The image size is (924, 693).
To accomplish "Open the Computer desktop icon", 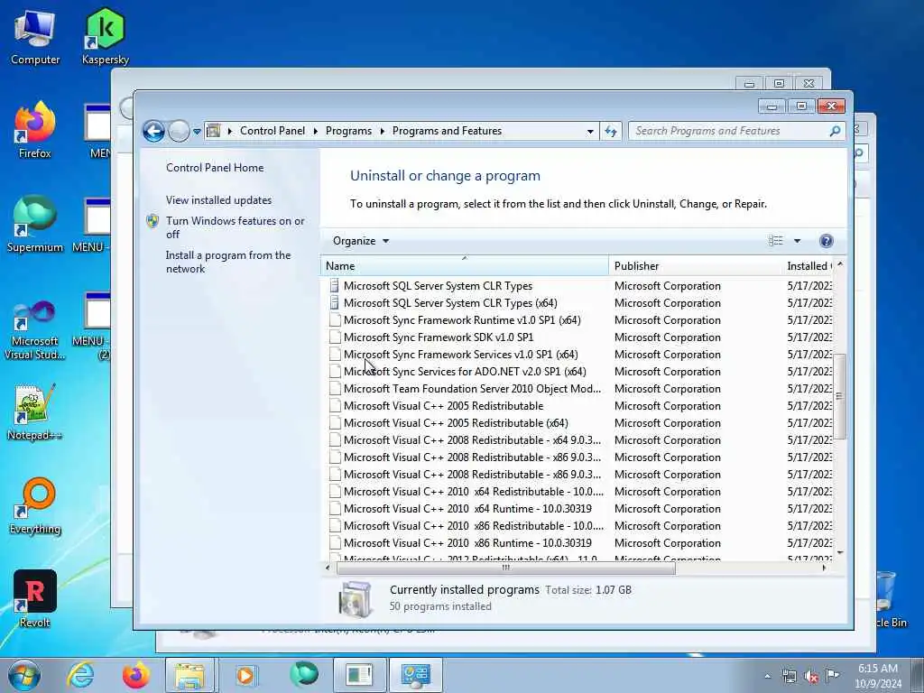I will pyautogui.click(x=35, y=38).
